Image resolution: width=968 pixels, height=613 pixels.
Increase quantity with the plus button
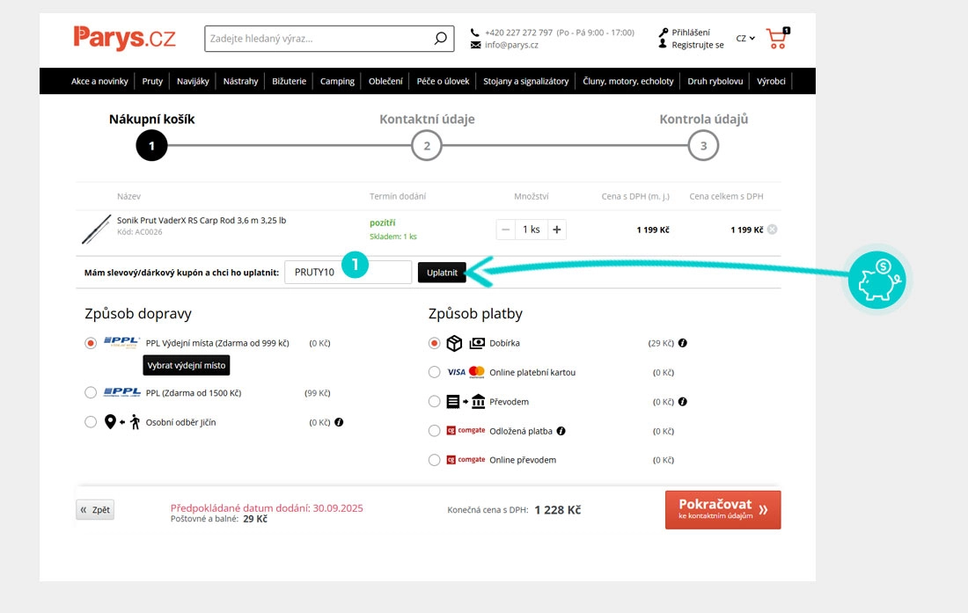[556, 230]
